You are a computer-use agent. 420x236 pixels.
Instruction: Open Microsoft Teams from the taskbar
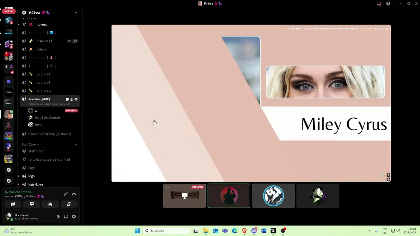225,231
